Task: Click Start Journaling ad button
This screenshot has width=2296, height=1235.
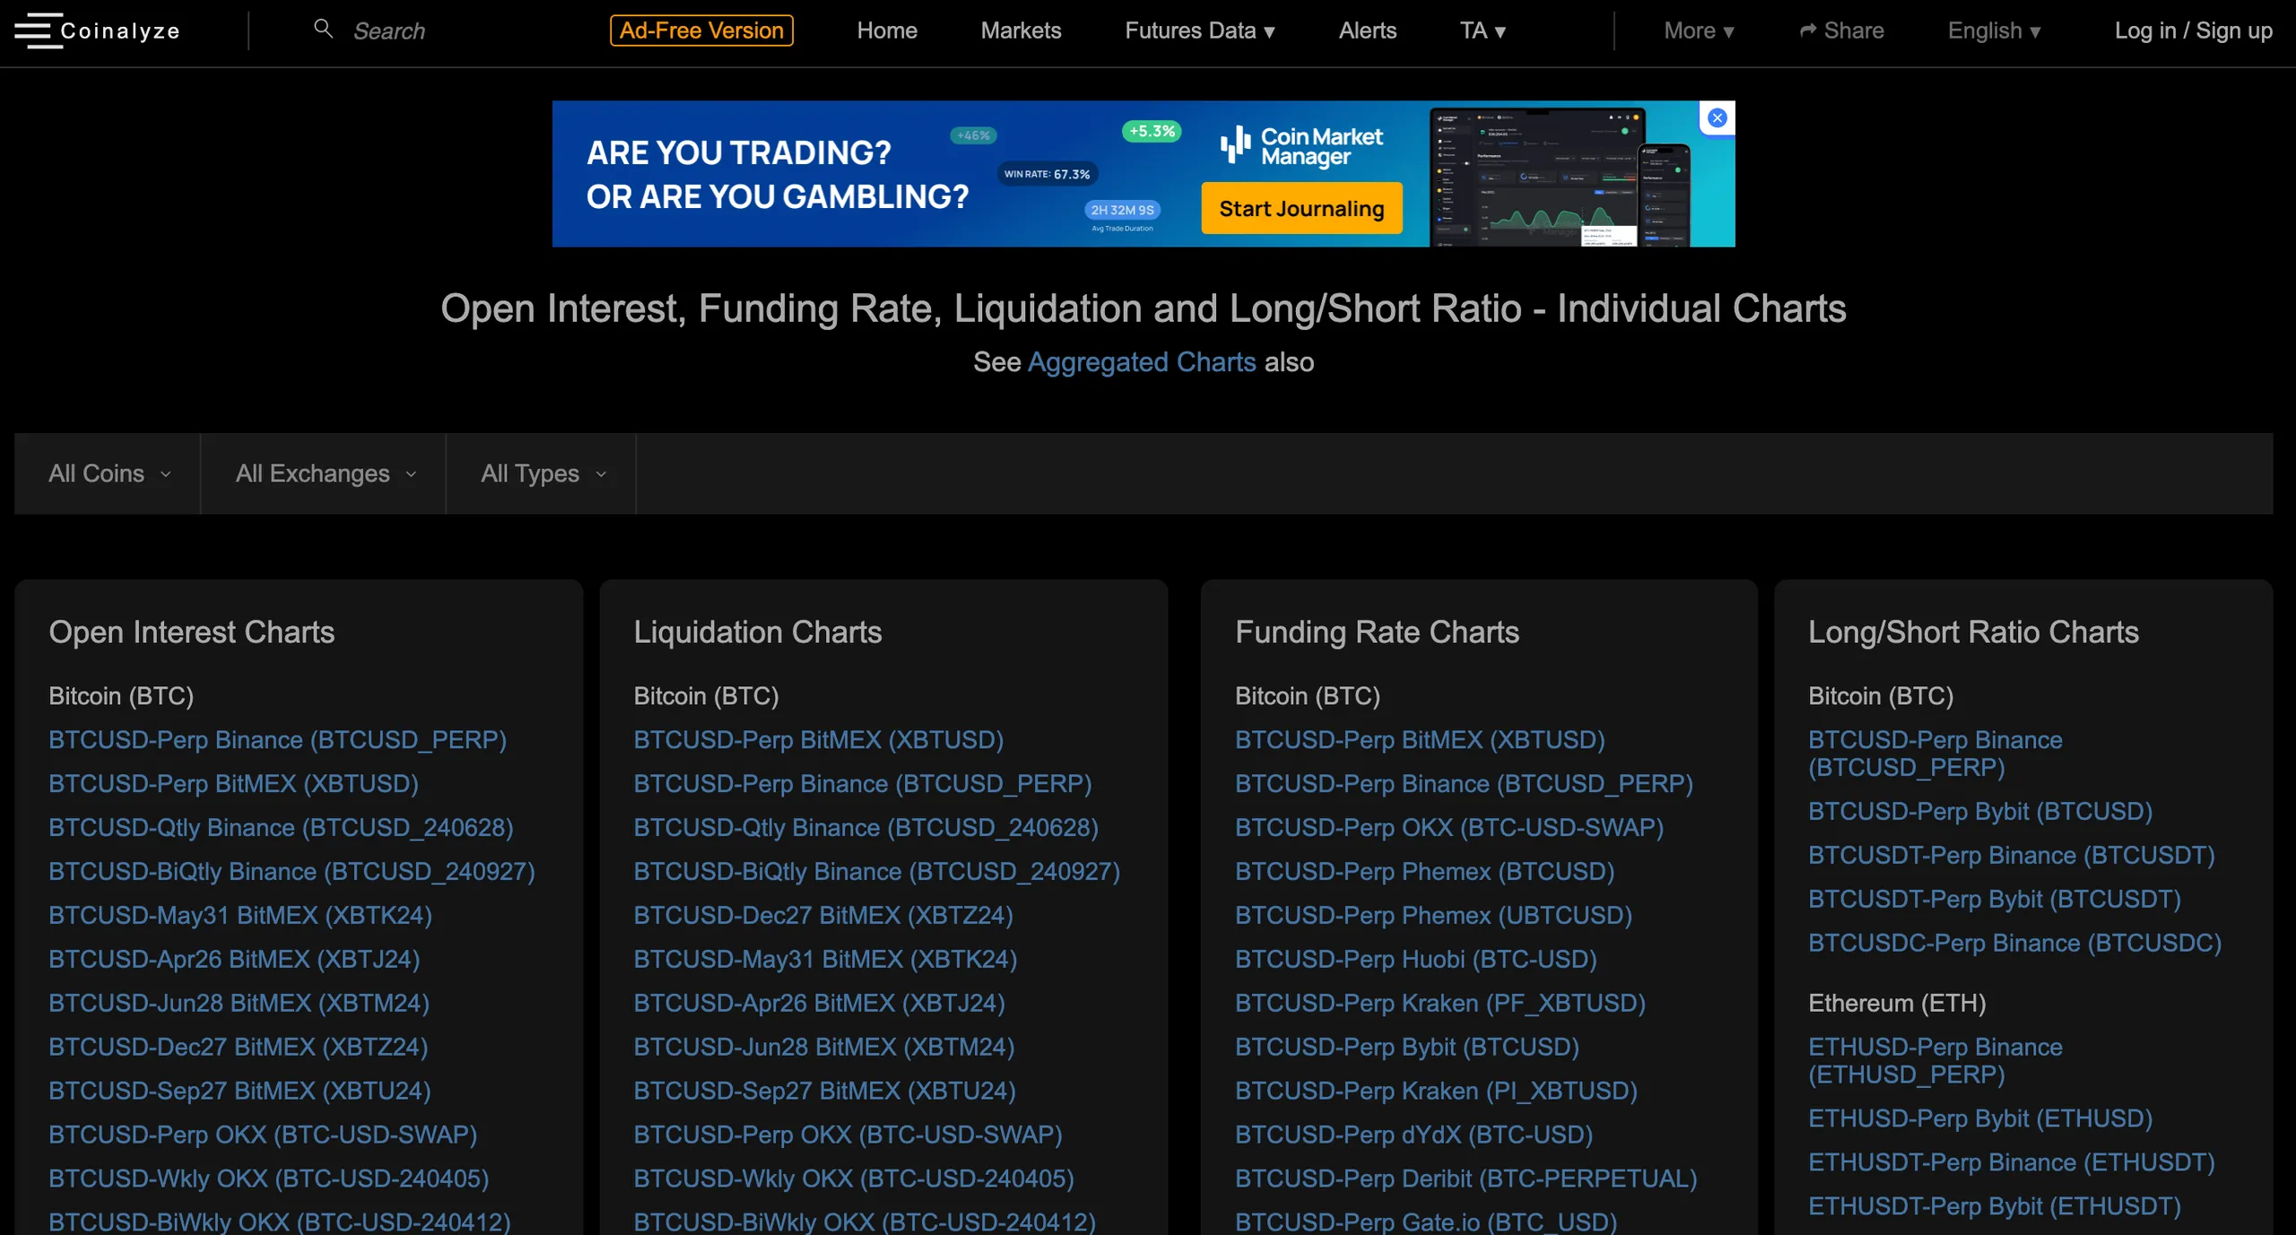Action: [x=1301, y=208]
